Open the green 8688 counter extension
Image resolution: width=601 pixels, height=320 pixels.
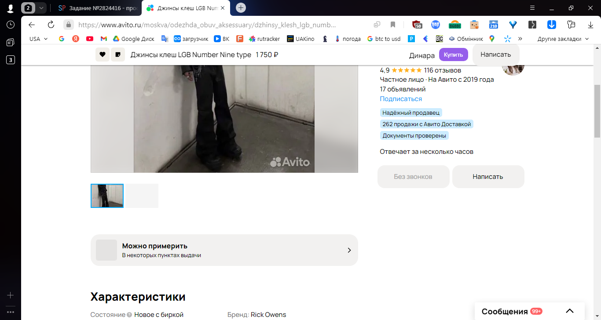point(455,25)
